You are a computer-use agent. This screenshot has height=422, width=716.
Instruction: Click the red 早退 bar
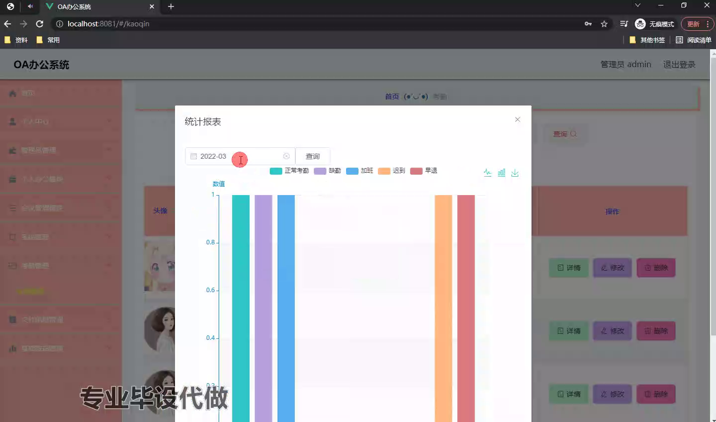coord(466,309)
